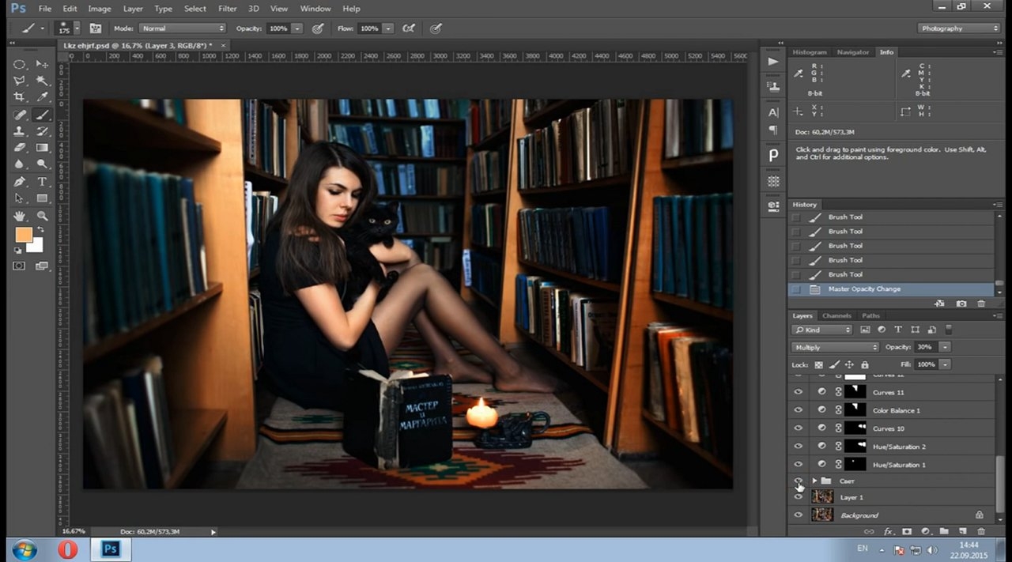Screen dimensions: 1012x562
Task: Open the Image menu
Action: [100, 9]
